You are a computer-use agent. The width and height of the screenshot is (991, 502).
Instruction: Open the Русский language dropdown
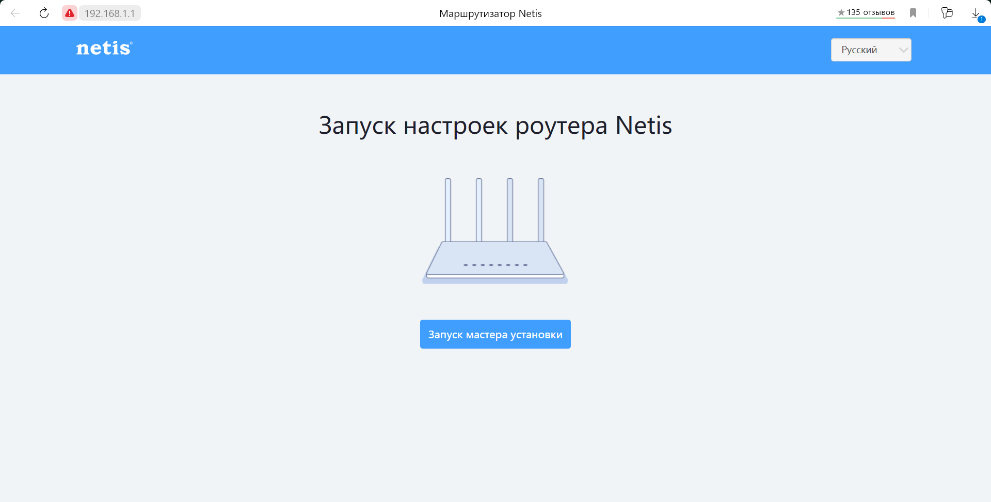[871, 50]
